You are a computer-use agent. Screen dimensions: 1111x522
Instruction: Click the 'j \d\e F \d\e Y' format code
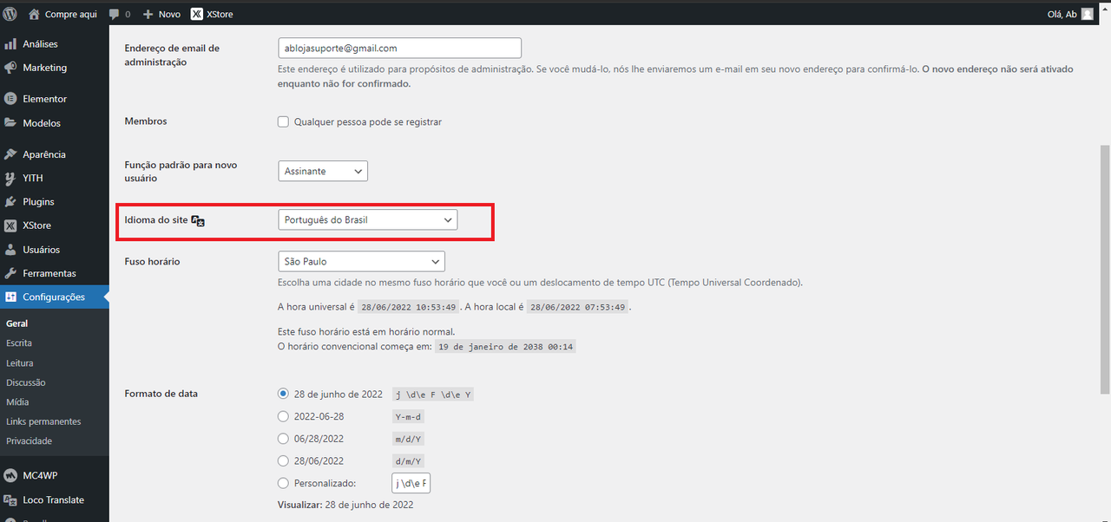pyautogui.click(x=433, y=395)
